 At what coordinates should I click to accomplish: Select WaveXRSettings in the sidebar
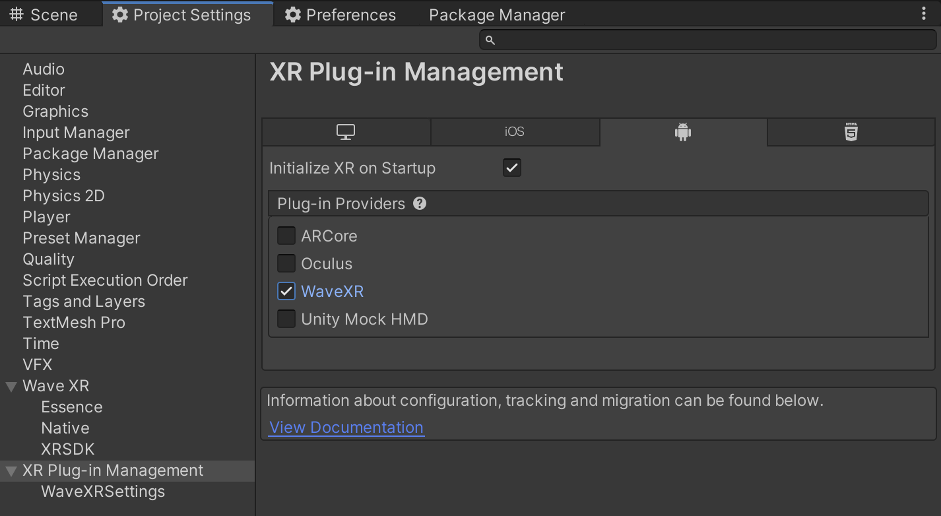click(103, 492)
